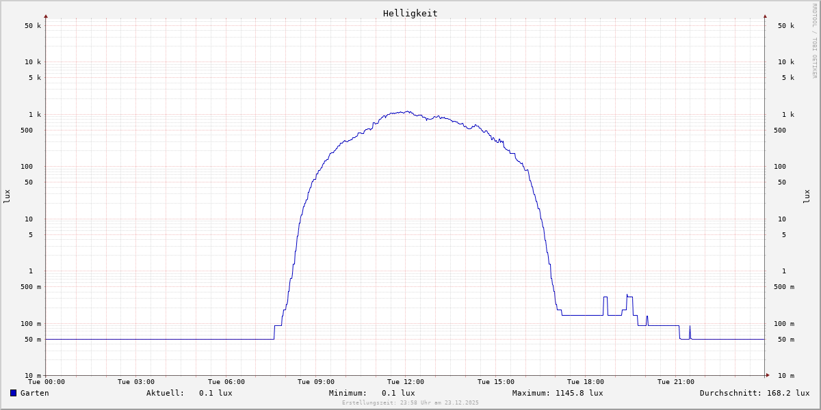Click the Tue 06:00 time axis label
The width and height of the screenshot is (821, 410).
[x=226, y=382]
